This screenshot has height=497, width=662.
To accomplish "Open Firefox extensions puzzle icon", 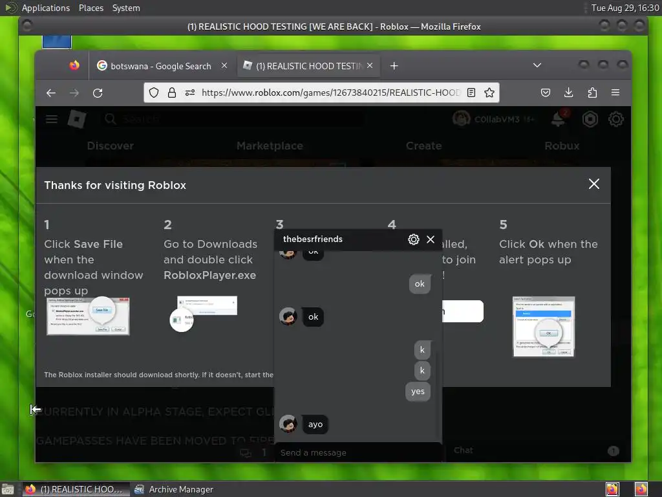I will point(592,93).
